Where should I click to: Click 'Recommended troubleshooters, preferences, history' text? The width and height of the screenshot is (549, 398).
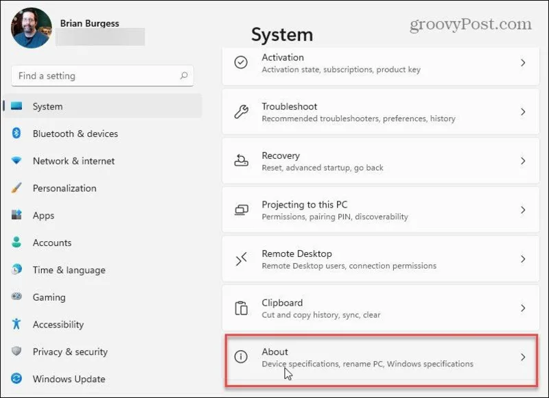(358, 119)
